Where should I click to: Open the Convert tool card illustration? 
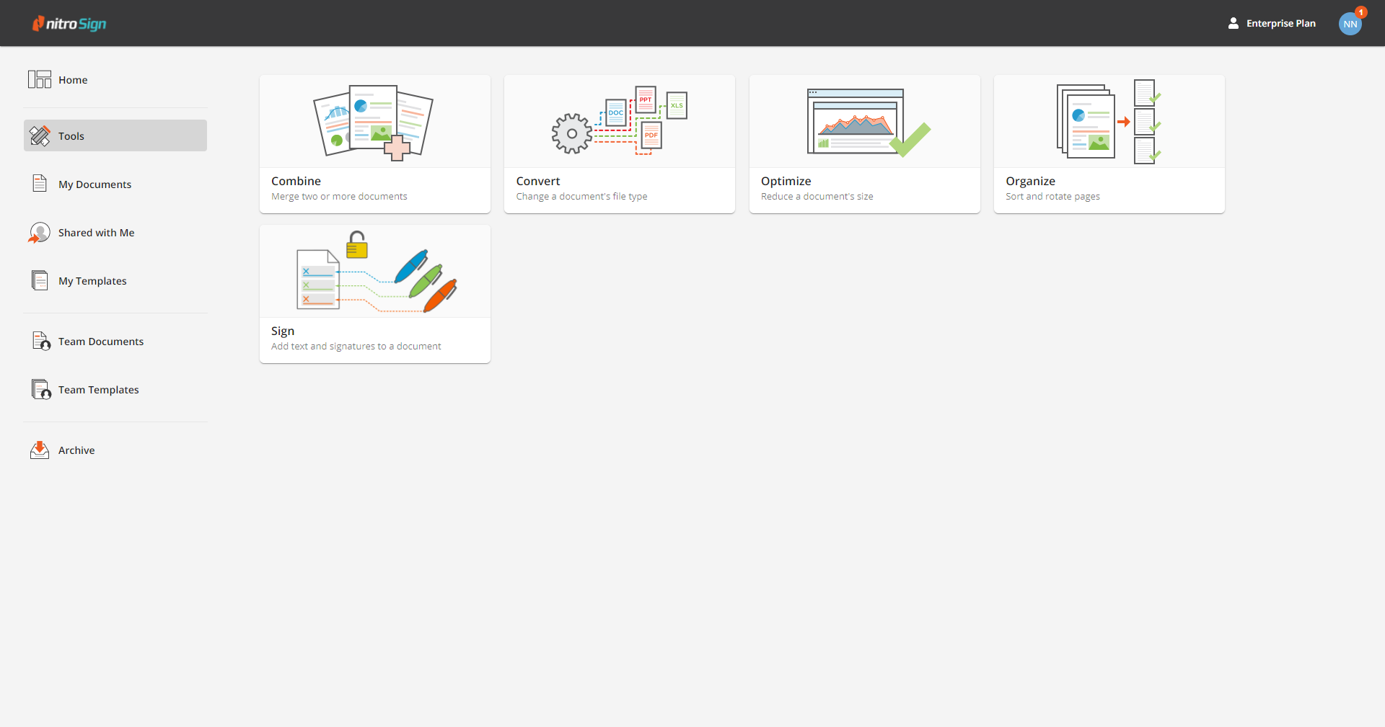620,120
